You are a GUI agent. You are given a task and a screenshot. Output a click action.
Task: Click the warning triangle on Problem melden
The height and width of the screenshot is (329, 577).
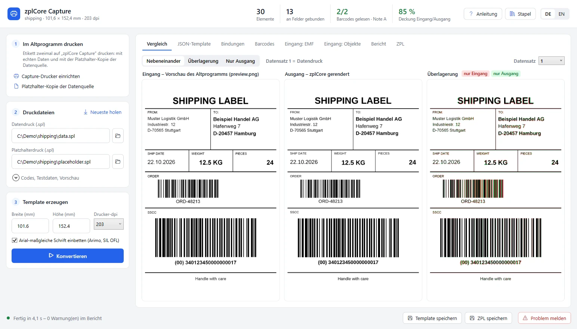click(x=525, y=318)
